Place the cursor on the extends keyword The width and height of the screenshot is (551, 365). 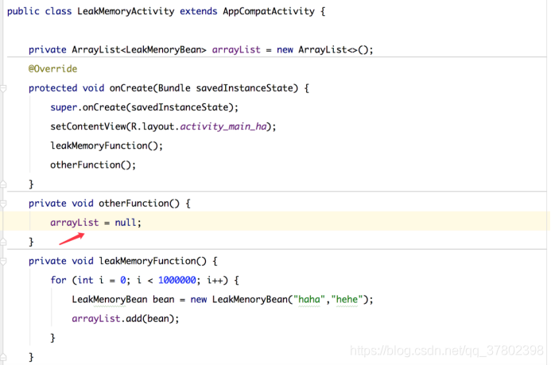click(198, 11)
